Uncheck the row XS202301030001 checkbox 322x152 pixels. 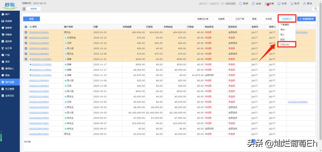[x=26, y=32]
